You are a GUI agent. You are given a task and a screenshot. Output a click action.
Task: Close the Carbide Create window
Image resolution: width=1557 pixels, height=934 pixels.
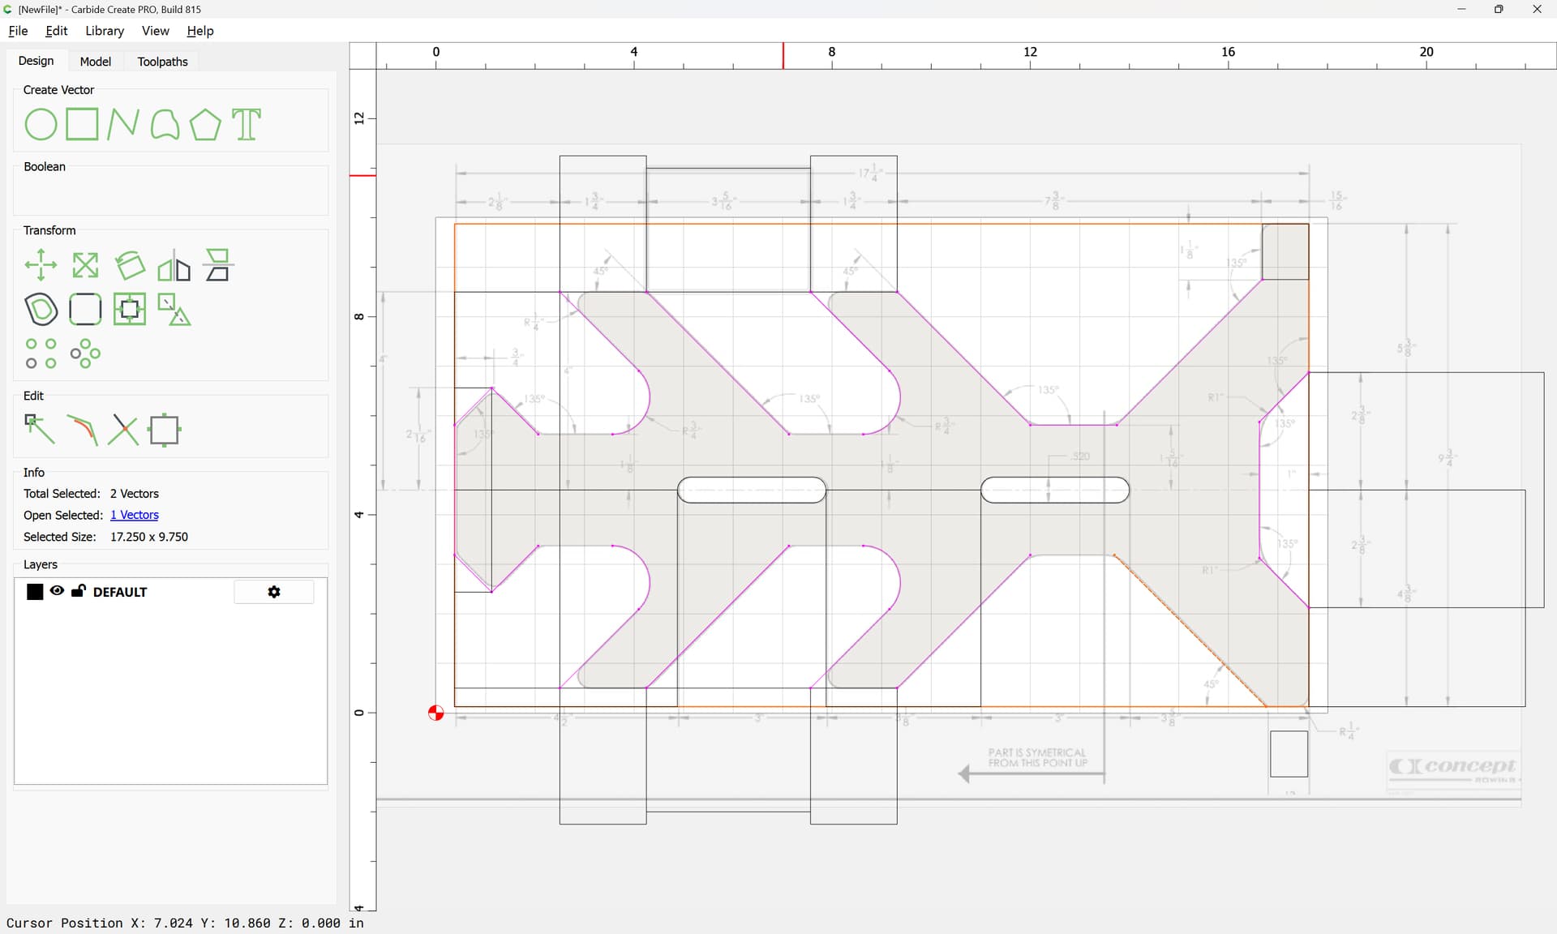coord(1537,9)
